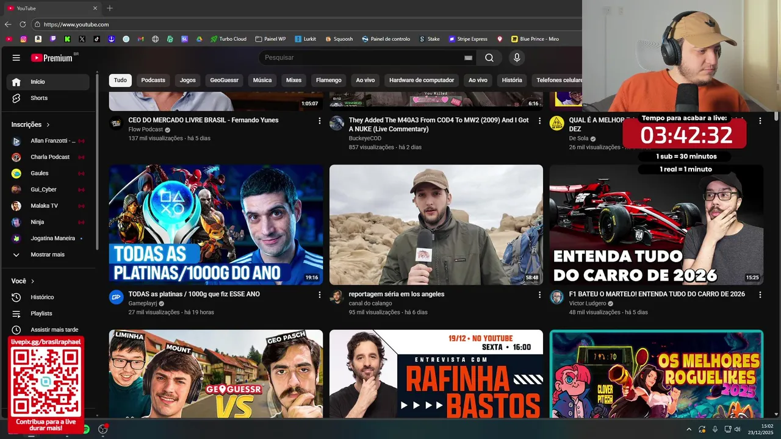781x439 pixels.
Task: Play ENTENDA TUDO DO CARRO DE 2026 thumbnail
Action: (x=656, y=224)
